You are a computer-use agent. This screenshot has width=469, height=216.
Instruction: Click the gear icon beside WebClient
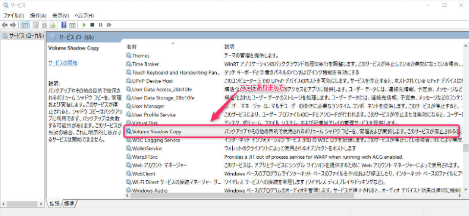click(129, 173)
